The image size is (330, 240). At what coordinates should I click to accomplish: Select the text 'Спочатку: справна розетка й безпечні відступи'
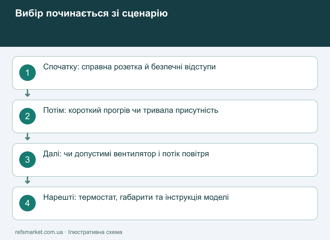tap(130, 67)
